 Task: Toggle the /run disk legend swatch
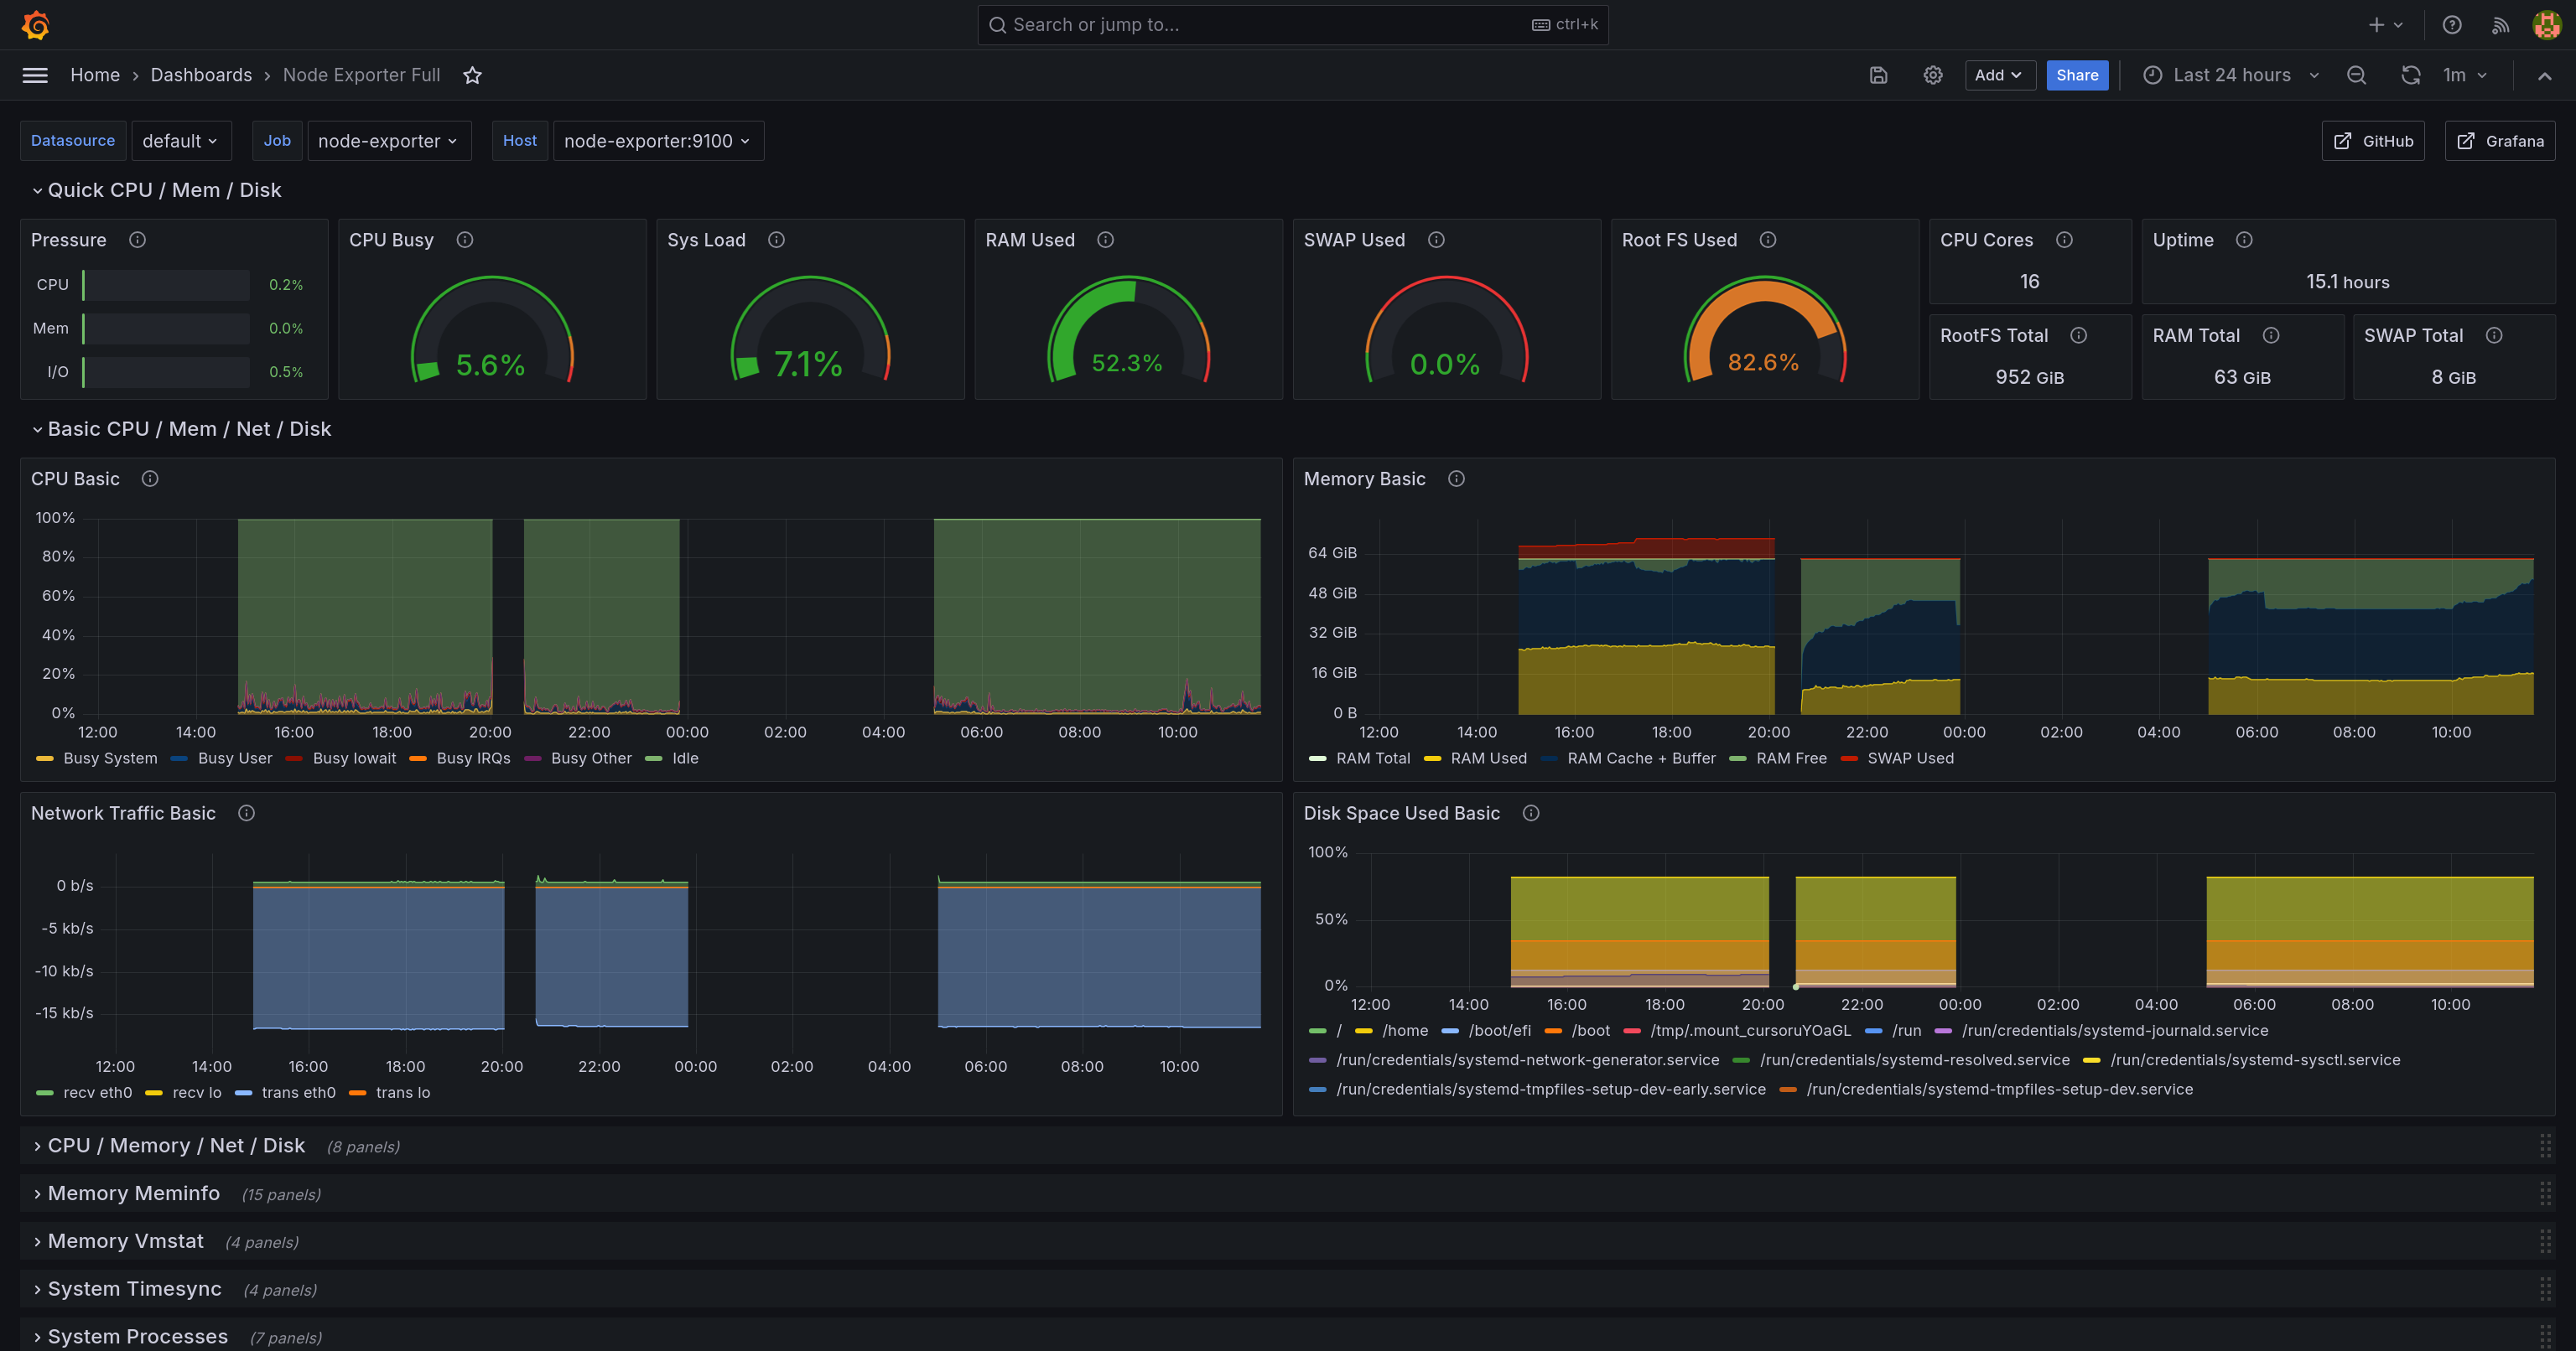pos(1874,1031)
